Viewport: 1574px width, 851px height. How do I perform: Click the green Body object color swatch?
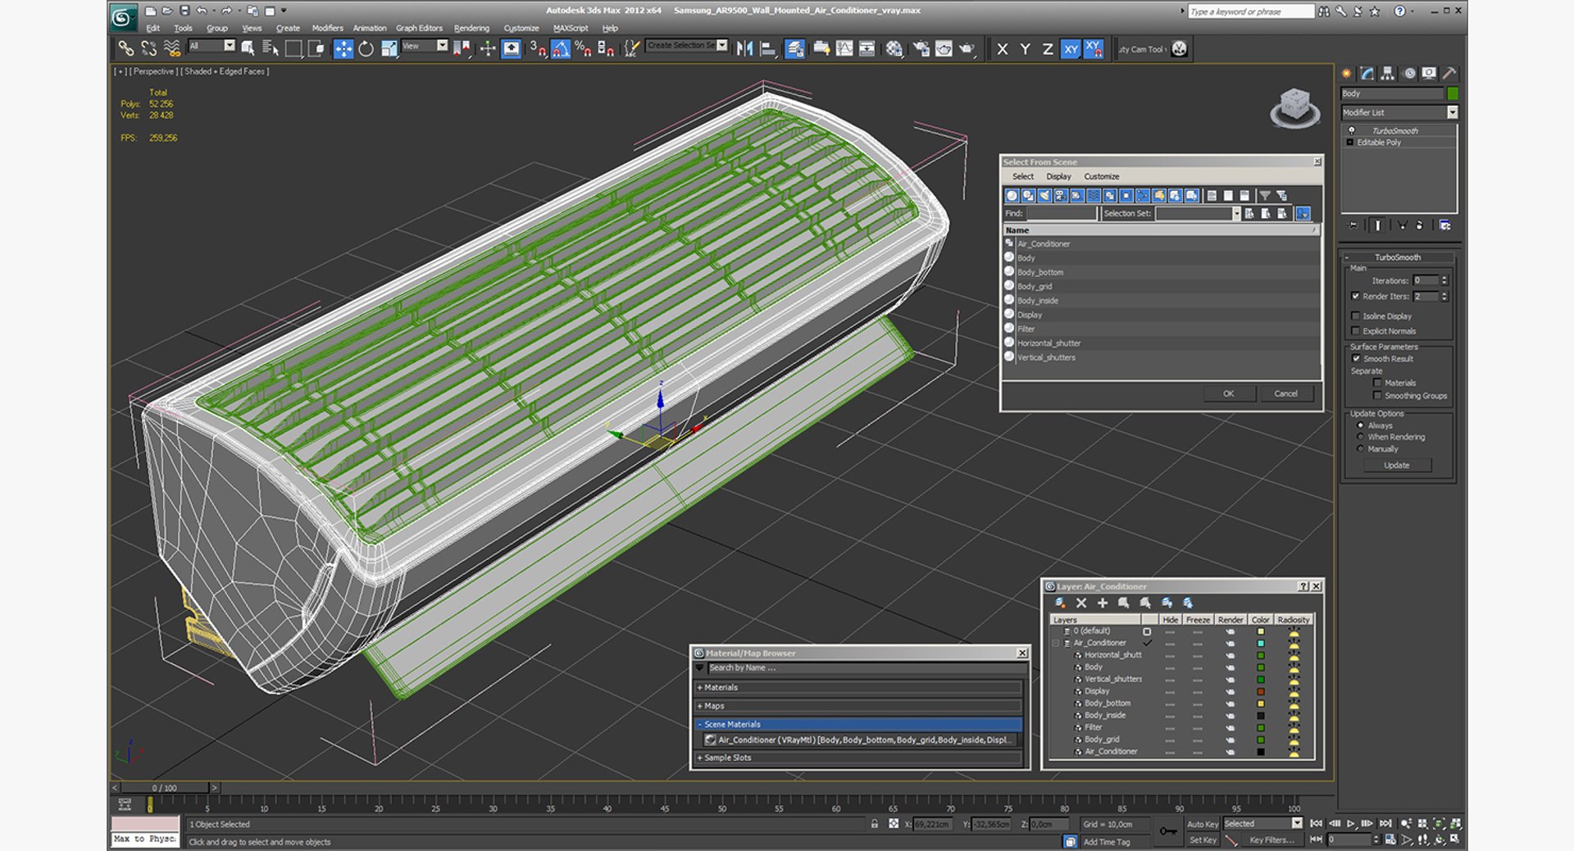tap(1453, 93)
